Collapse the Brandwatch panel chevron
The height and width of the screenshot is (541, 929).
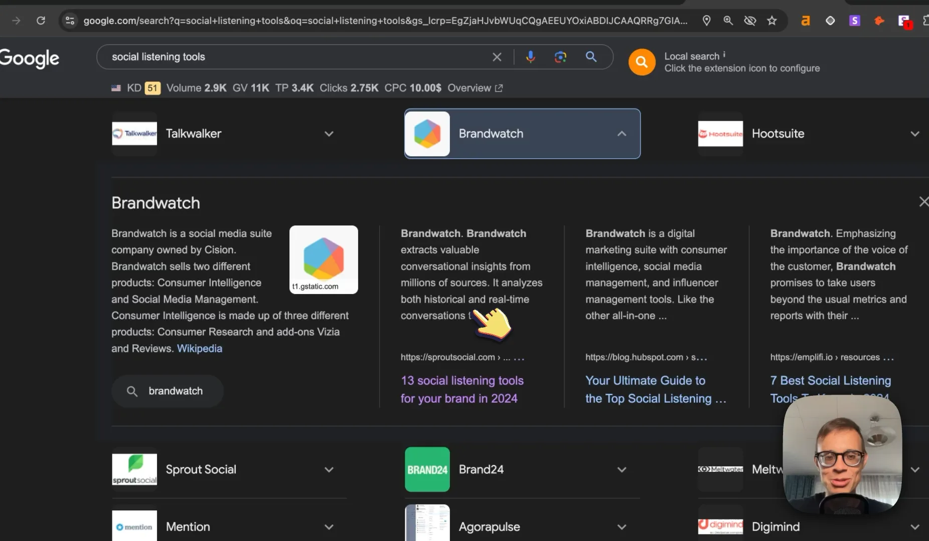(622, 134)
